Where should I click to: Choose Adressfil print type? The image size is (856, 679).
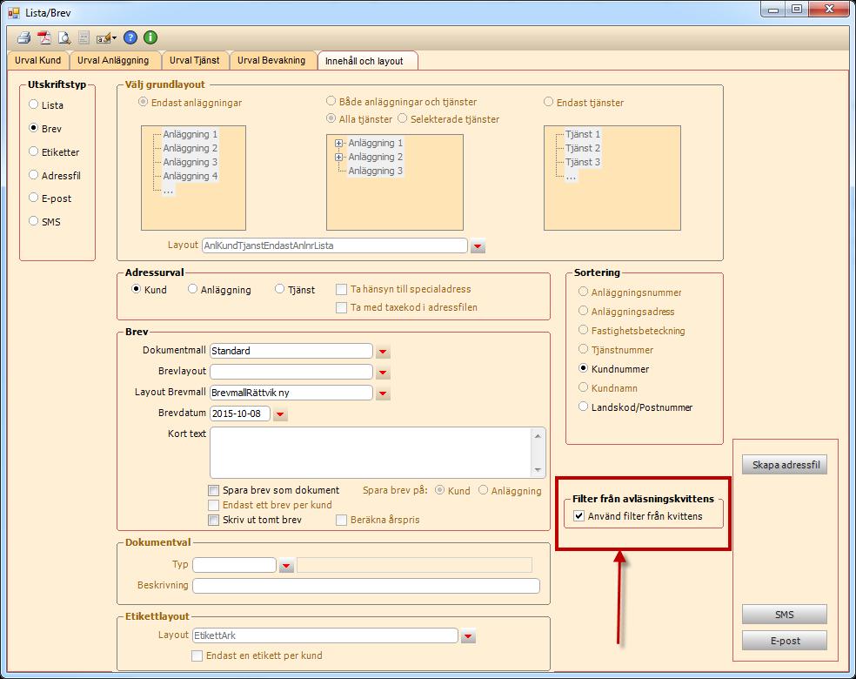33,175
